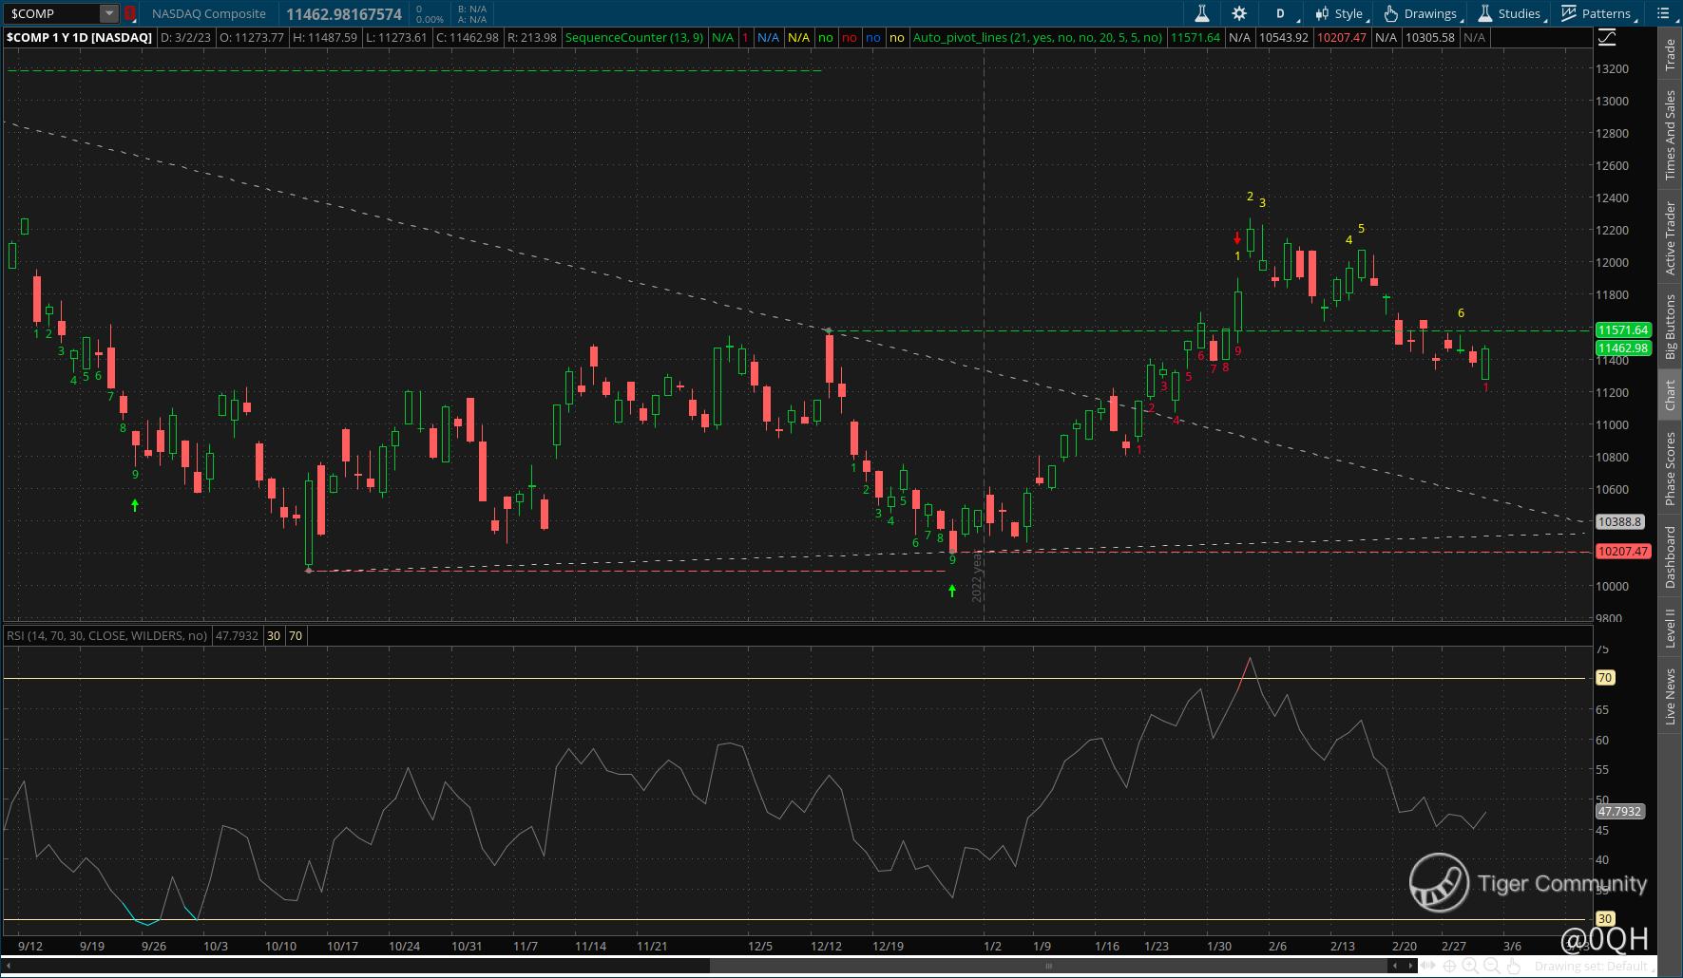This screenshot has width=1683, height=978.
Task: Open the Style dropdown menu
Action: pos(1340,13)
